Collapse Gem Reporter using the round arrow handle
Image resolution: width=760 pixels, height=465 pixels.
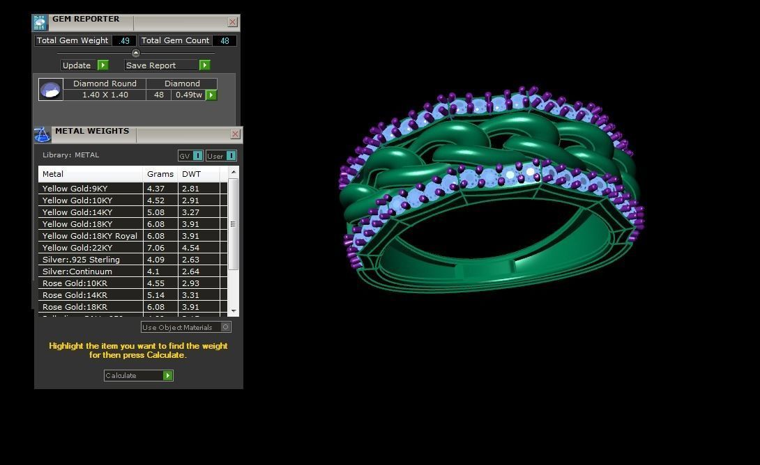coord(136,53)
